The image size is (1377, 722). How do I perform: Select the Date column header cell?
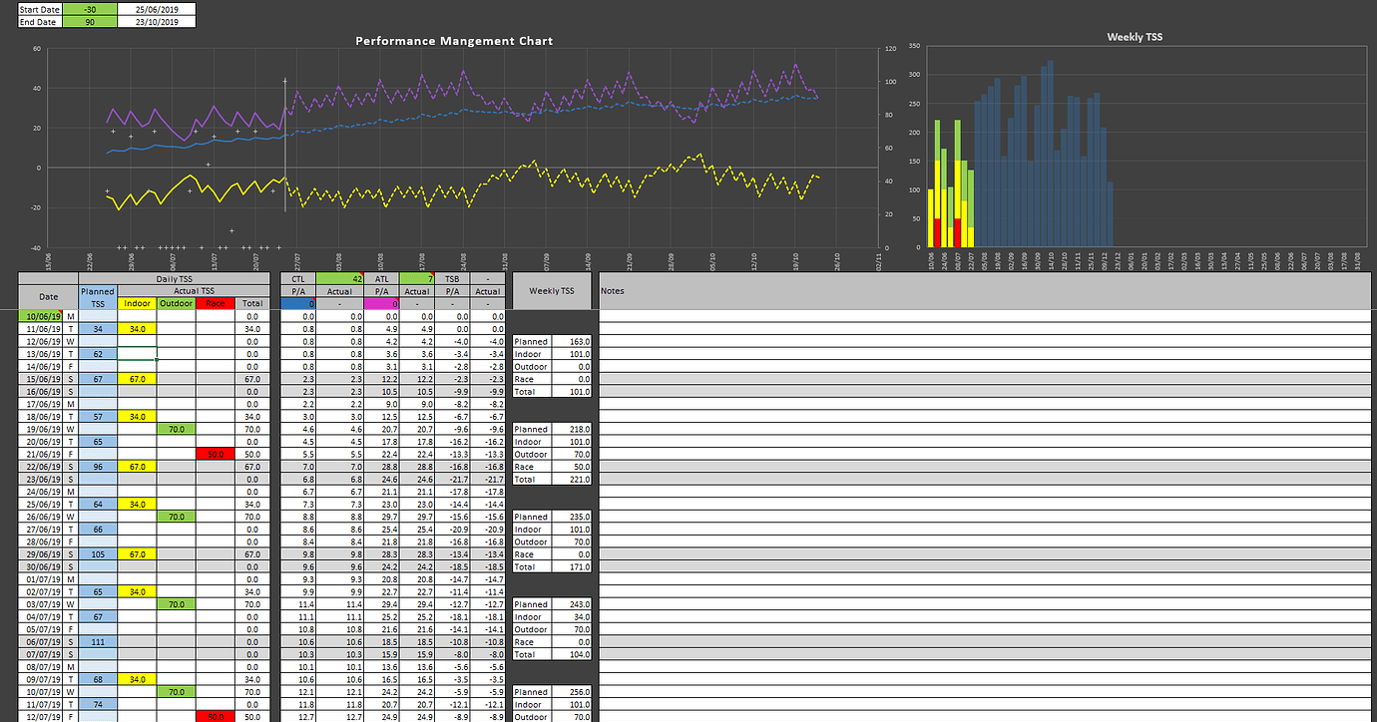tap(47, 296)
